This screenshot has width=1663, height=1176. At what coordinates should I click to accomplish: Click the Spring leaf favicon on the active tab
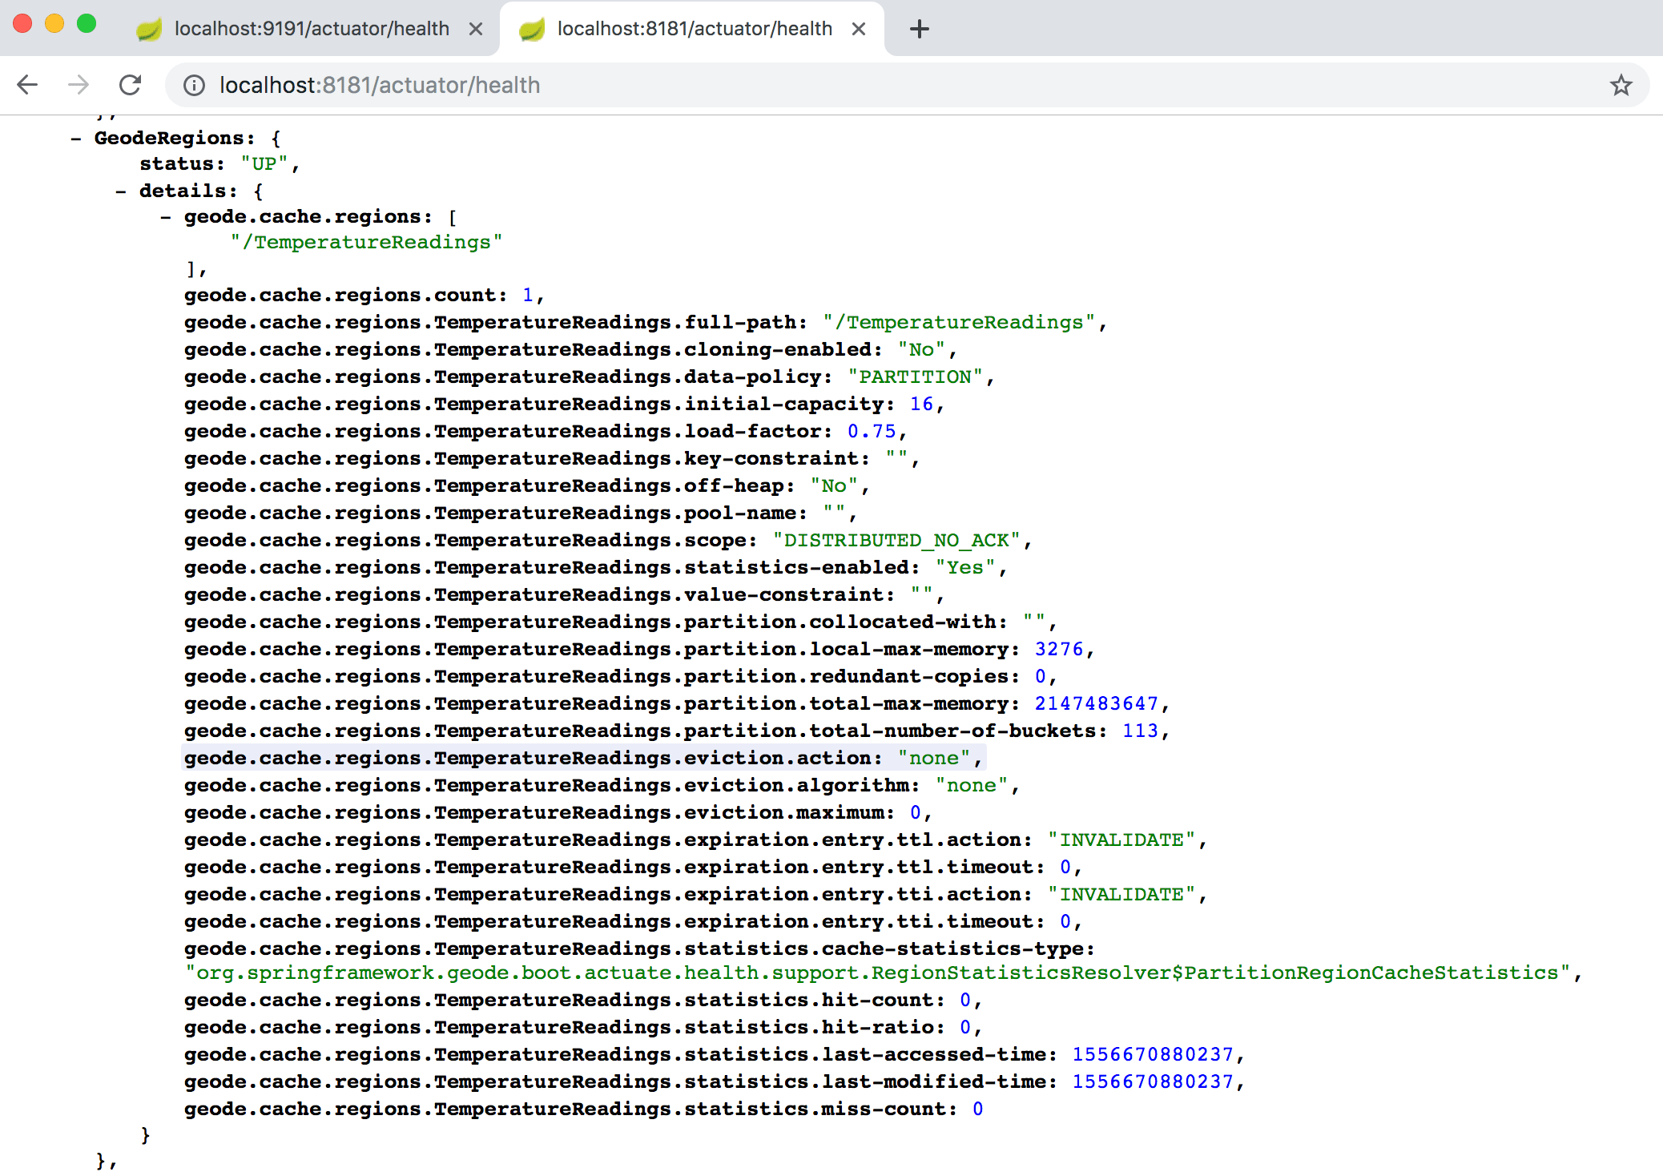click(x=531, y=28)
